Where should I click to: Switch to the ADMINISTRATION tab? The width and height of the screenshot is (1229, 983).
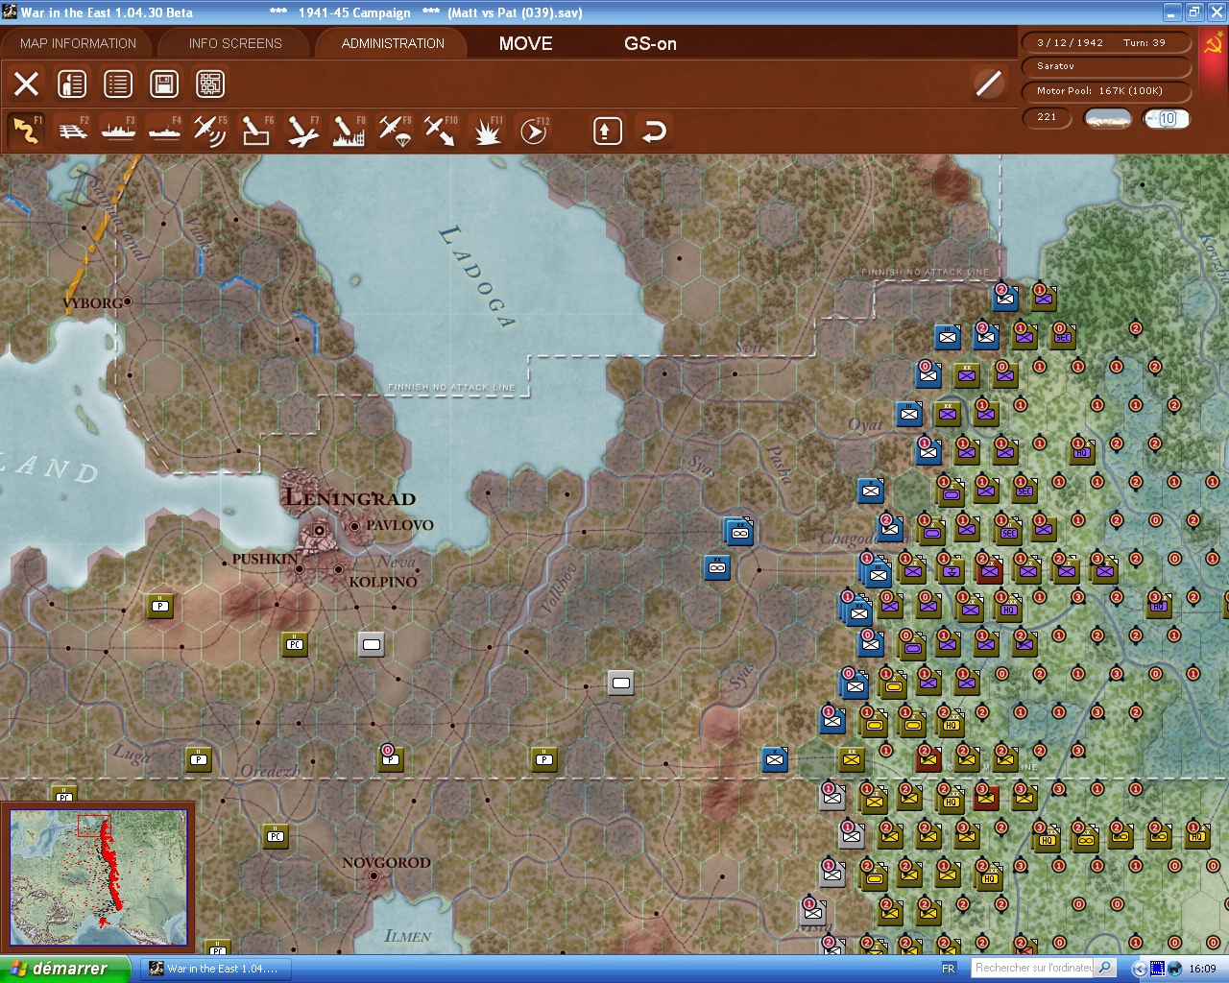[x=393, y=43]
